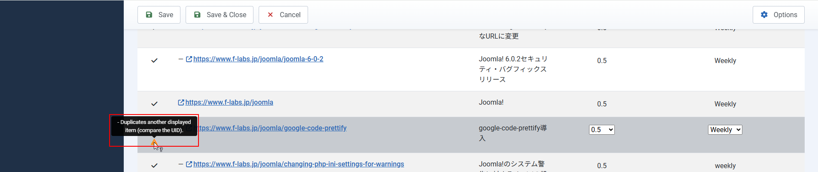Open the Options button in toolbar
The height and width of the screenshot is (172, 818).
point(778,15)
